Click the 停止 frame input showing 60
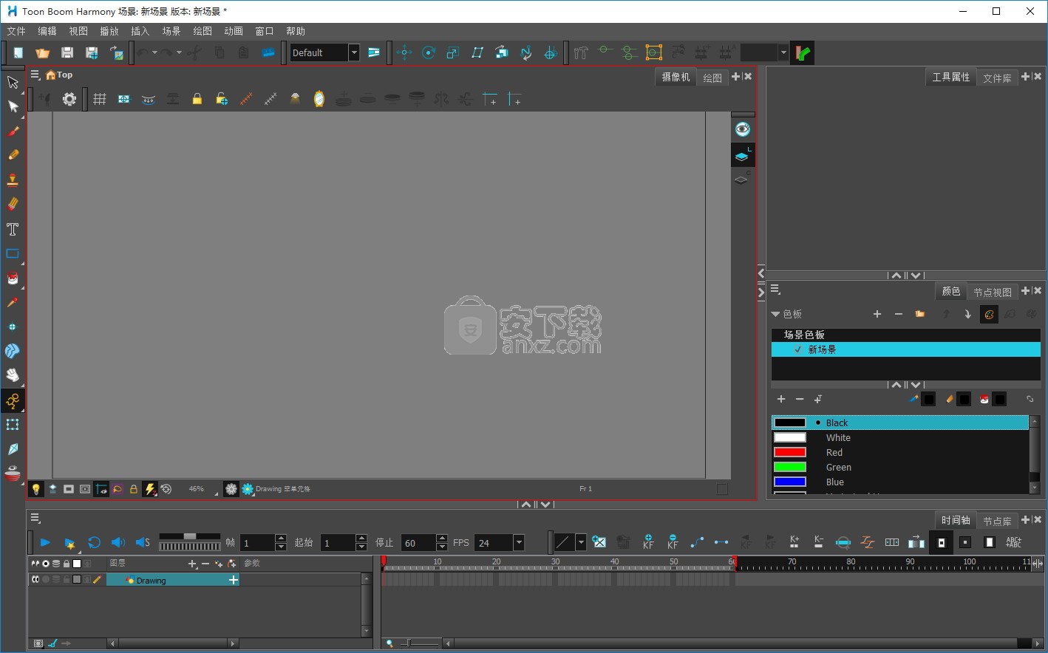The width and height of the screenshot is (1048, 653). [x=418, y=543]
